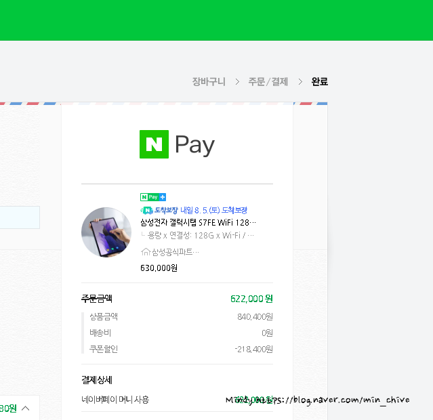Click the light blue input box on the left
This screenshot has width=433, height=420.
pos(20,217)
